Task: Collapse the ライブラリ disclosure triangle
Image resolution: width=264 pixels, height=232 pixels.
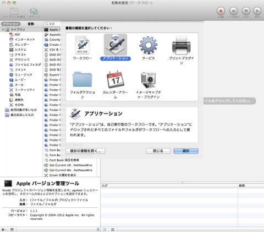Action: 3,29
